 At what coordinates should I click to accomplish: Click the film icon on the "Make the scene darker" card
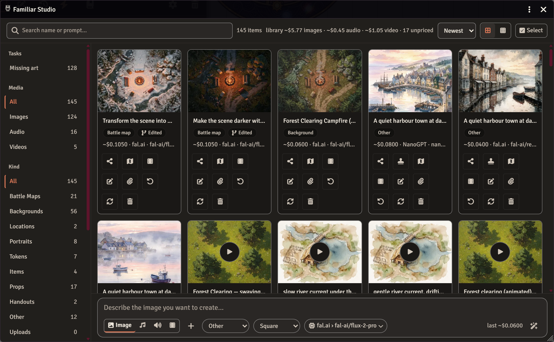[240, 161]
